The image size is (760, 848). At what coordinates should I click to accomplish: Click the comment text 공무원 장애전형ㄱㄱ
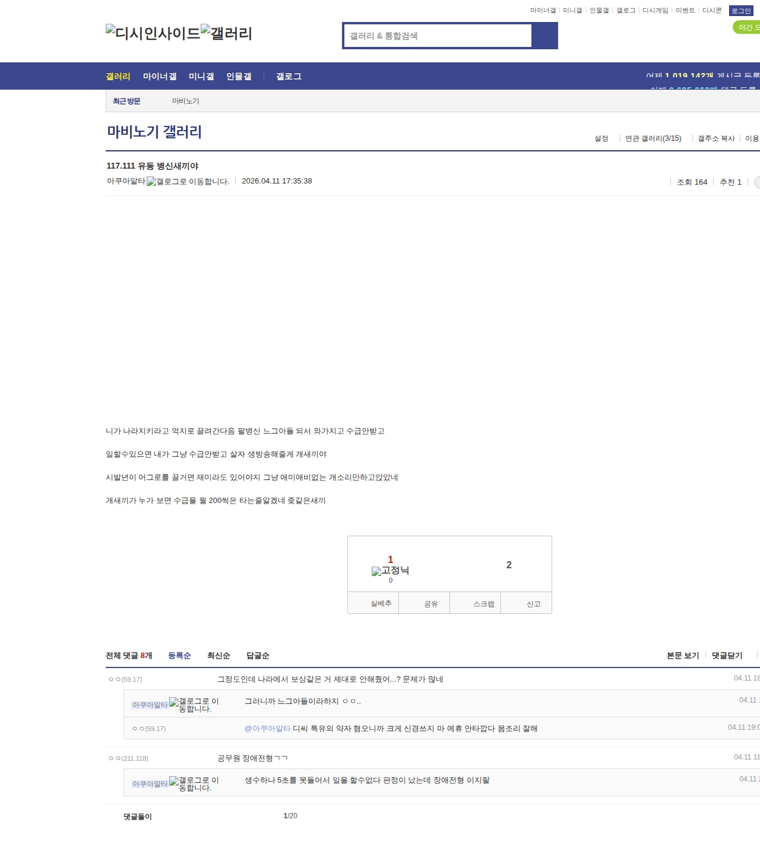pyautogui.click(x=252, y=758)
